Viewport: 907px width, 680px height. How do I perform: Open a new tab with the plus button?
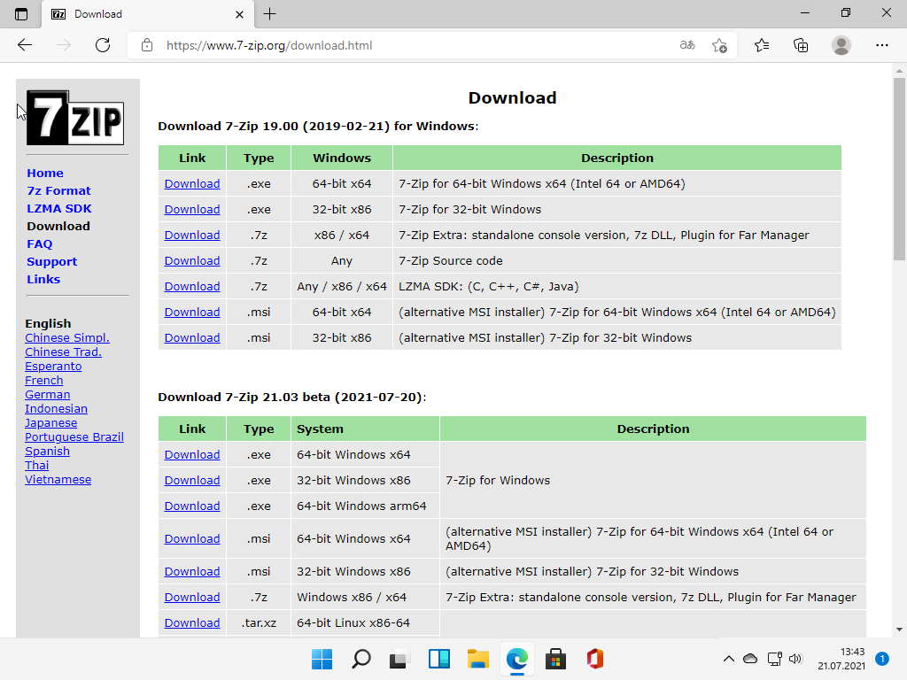pos(269,13)
